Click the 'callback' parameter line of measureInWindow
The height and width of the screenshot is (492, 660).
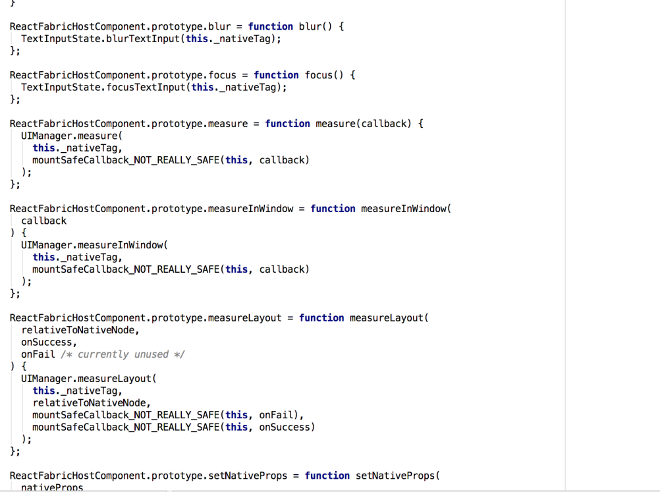point(43,221)
